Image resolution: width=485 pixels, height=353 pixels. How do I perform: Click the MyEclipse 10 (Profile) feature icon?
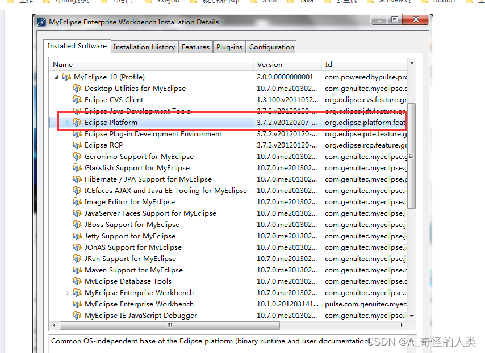(x=66, y=77)
